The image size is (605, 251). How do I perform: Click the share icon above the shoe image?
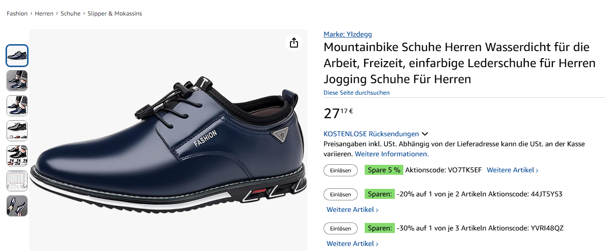(294, 43)
